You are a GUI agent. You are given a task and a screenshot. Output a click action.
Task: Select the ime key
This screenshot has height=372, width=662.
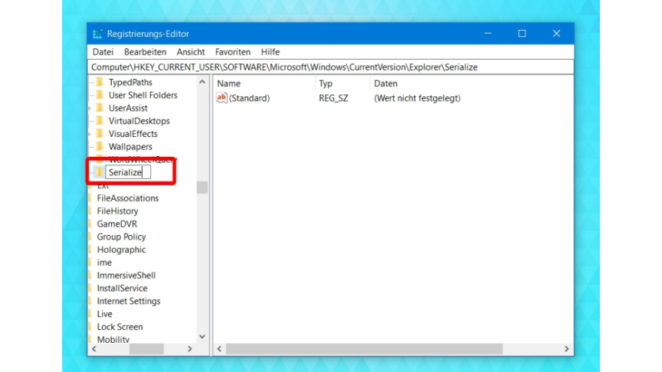pyautogui.click(x=104, y=263)
